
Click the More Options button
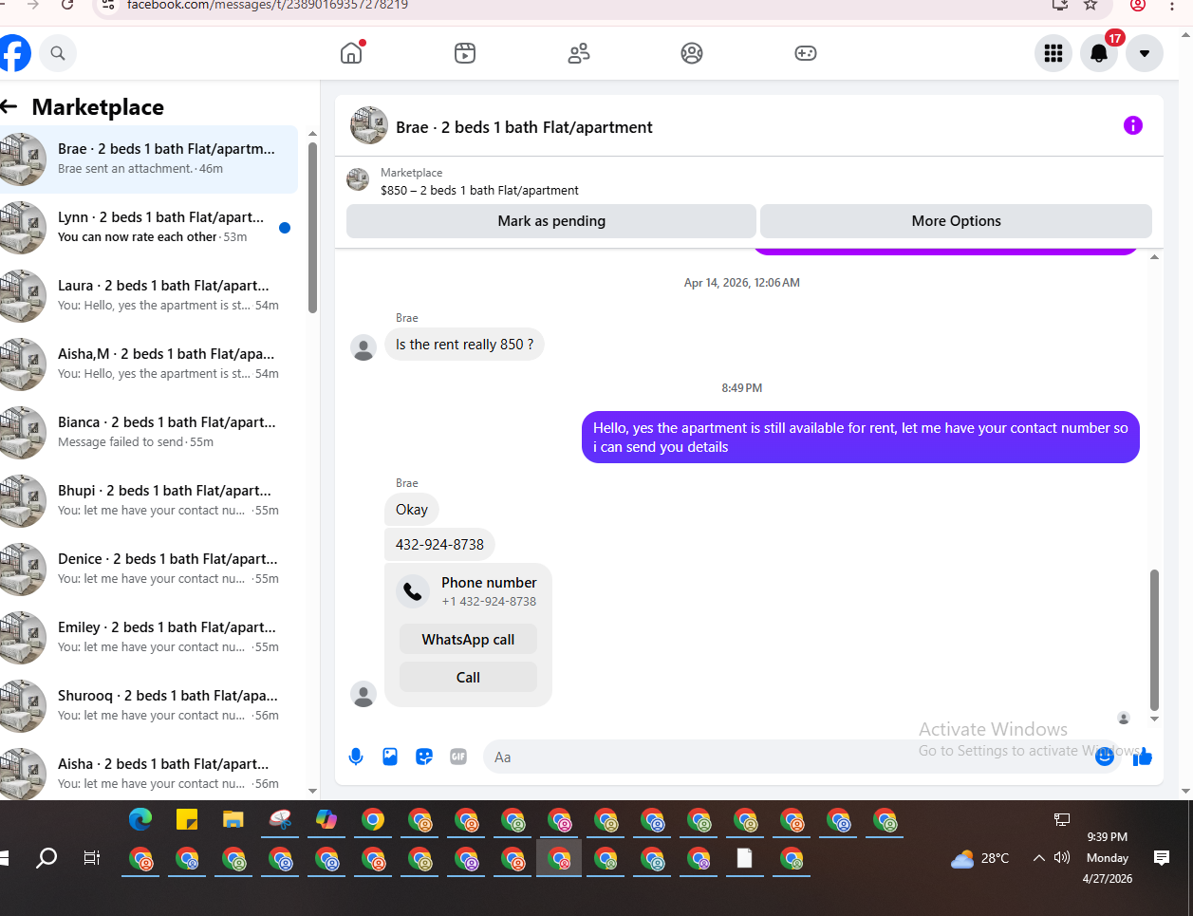point(956,221)
